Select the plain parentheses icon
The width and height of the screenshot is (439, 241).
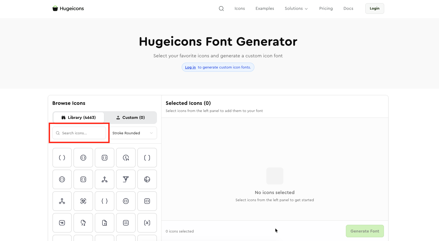[x=62, y=158]
